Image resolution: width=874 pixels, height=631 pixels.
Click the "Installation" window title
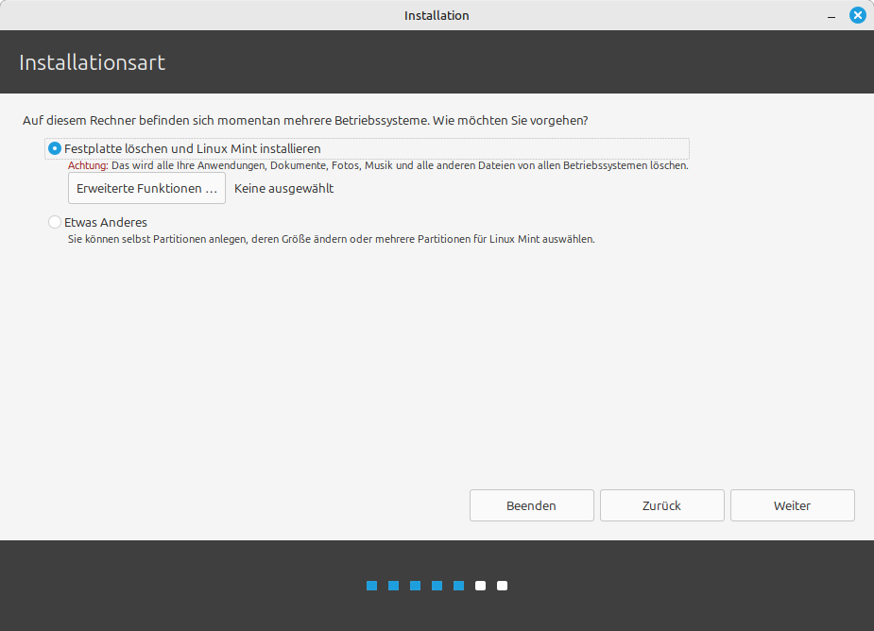click(x=437, y=16)
